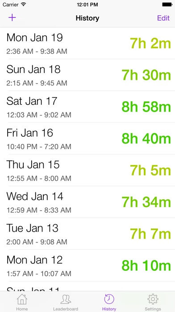Select the Tue Jan 13 entry

tap(87, 234)
